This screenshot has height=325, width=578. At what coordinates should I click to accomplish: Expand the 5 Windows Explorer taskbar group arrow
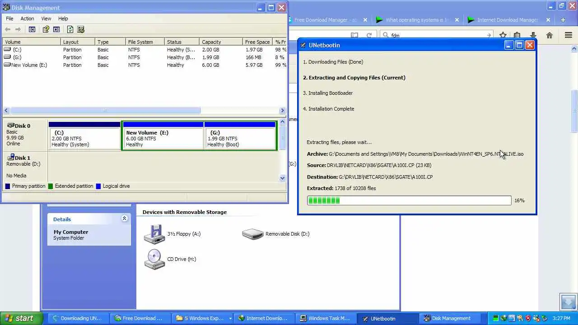tap(230, 318)
